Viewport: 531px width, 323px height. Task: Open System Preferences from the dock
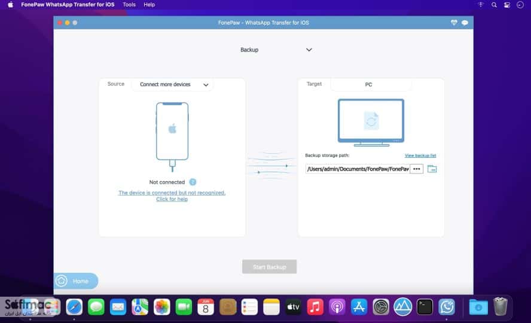(381, 307)
